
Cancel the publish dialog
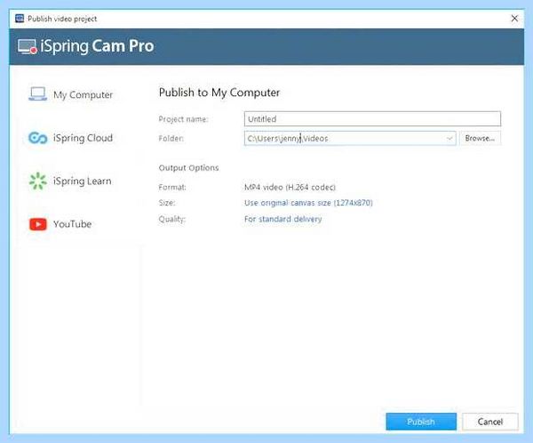click(x=489, y=422)
